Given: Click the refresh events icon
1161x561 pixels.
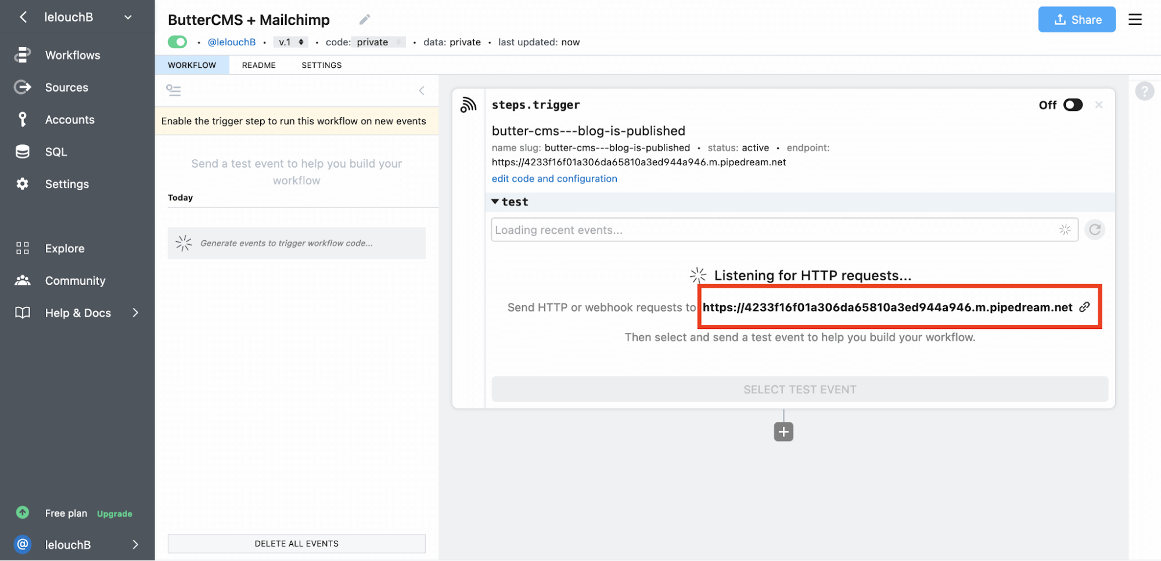Looking at the screenshot, I should (1094, 230).
